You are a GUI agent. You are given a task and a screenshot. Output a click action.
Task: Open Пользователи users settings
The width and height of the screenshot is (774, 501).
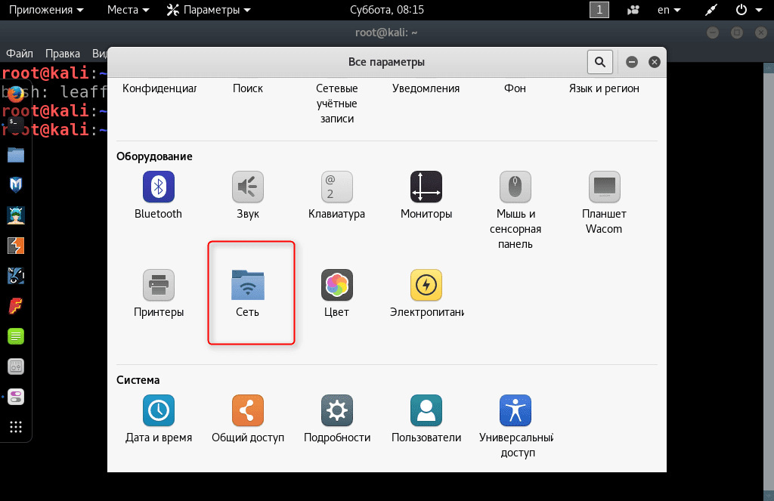(x=426, y=419)
